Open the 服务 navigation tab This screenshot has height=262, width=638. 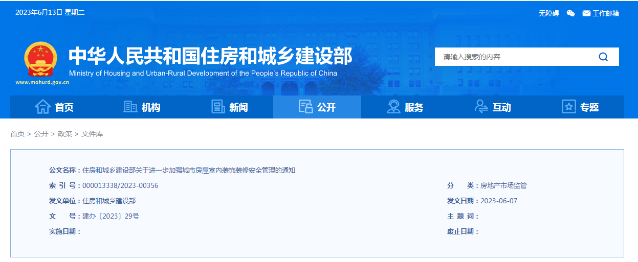405,107
